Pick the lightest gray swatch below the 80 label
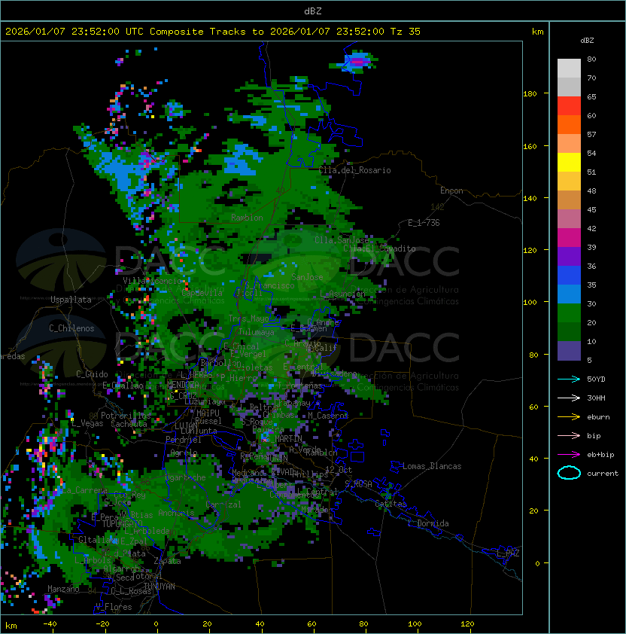 tap(569, 69)
